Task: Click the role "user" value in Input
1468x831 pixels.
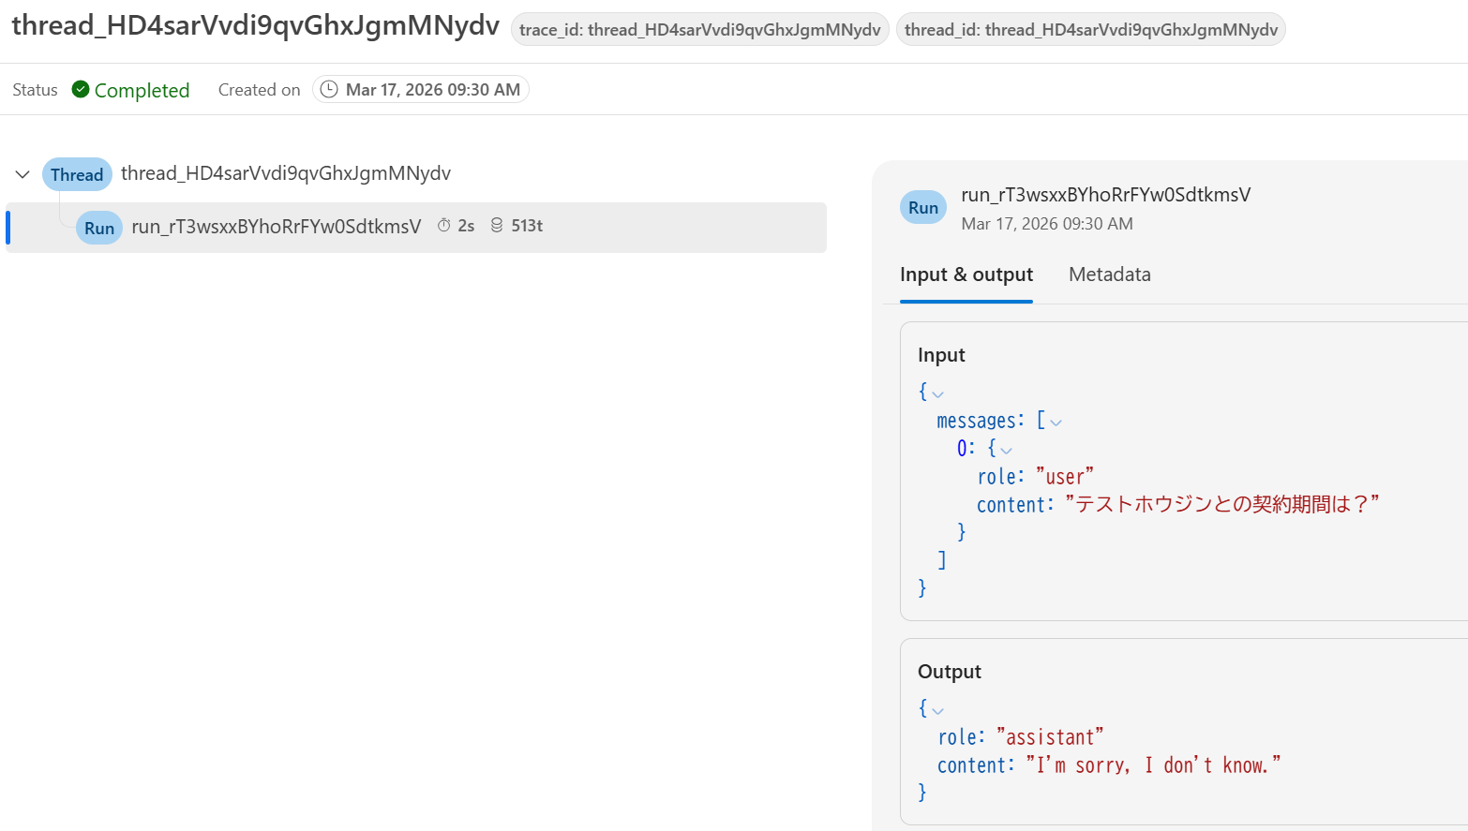Action: pos(1065,477)
